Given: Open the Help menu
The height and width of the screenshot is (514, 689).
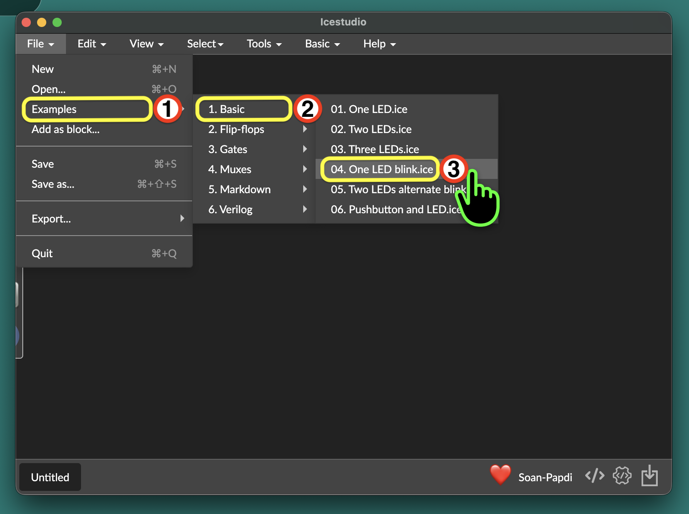Looking at the screenshot, I should (380, 44).
